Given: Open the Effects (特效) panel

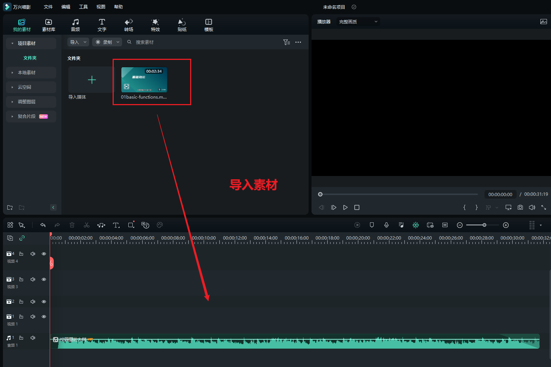Looking at the screenshot, I should [x=155, y=25].
